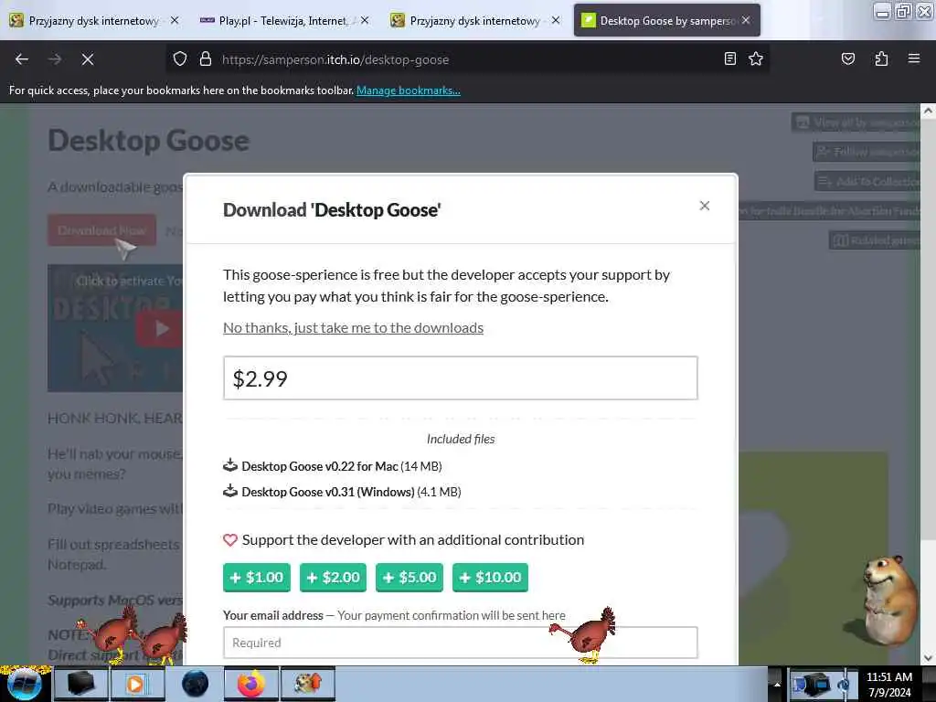Switch to the first Przyjazny dysk internetowy tab
Image resolution: width=936 pixels, height=702 pixels.
tap(93, 21)
